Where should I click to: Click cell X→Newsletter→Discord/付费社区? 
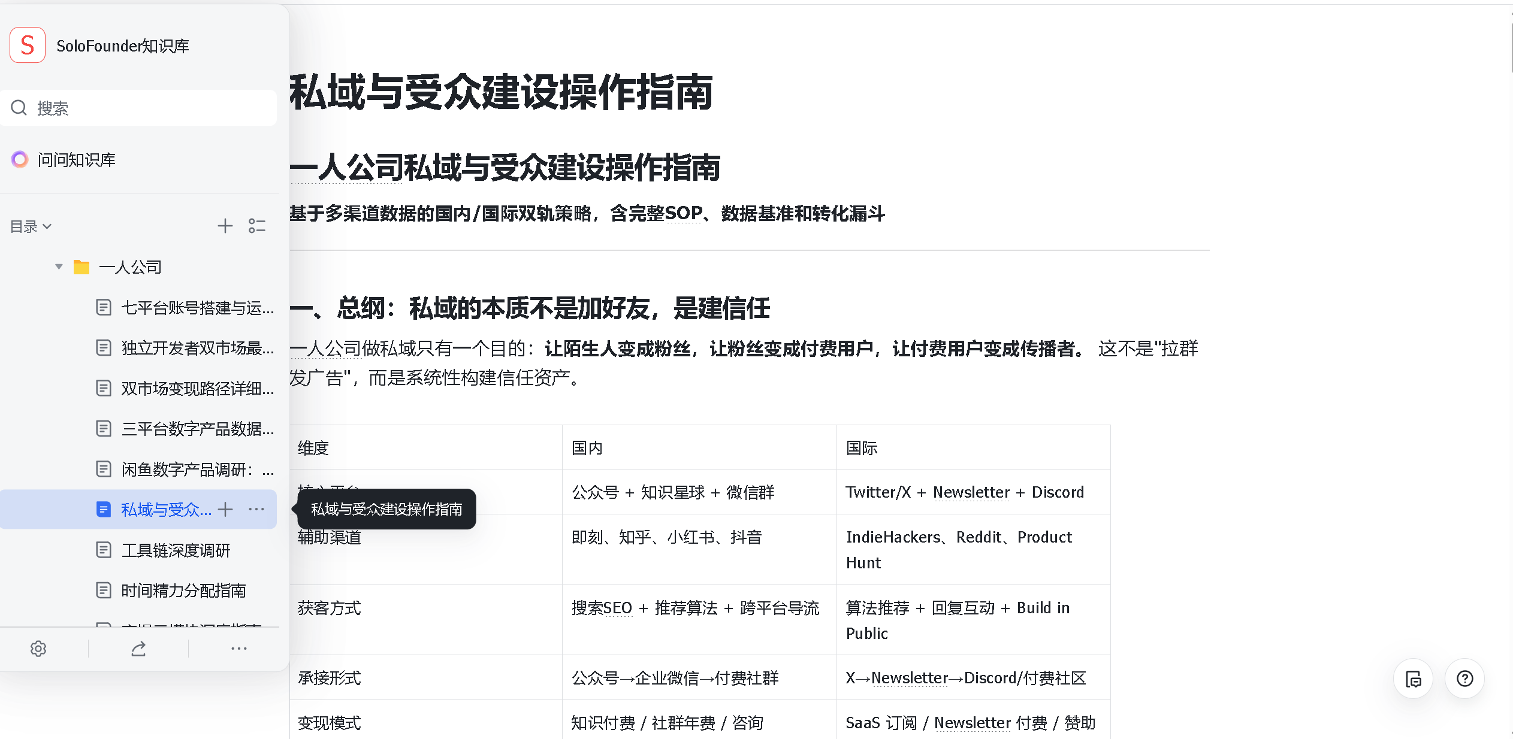tap(973, 678)
